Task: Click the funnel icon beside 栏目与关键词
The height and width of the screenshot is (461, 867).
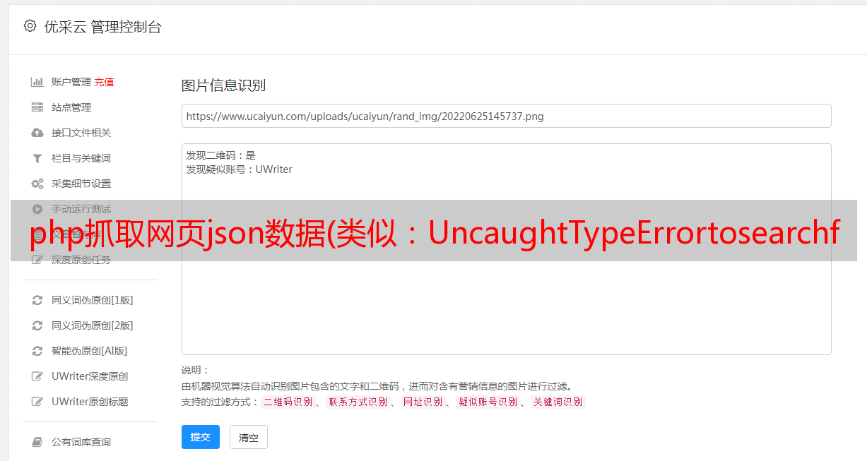Action: tap(37, 158)
